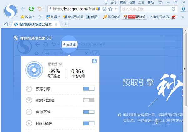Open the 帮助 menu
188x132 pixels.
(x=151, y=2)
